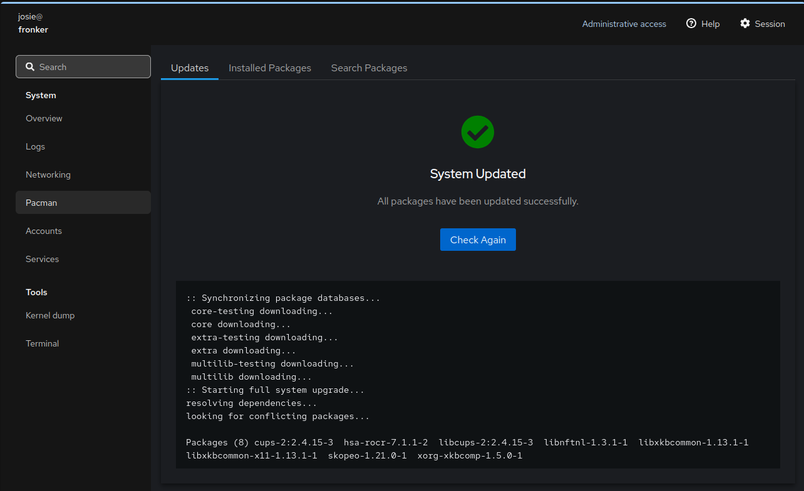The image size is (804, 491).
Task: Switch to the Installed Packages tab
Action: pos(270,68)
